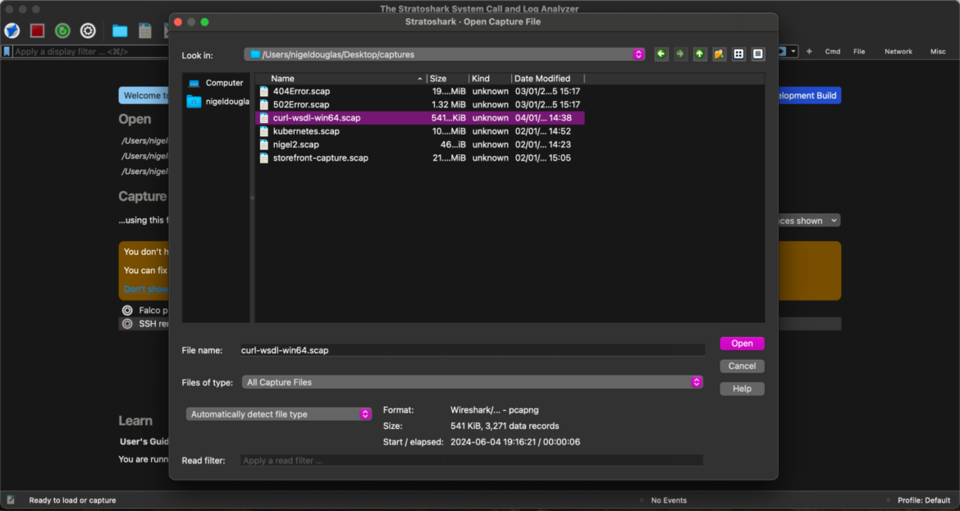Click the File filter button
960x511 pixels.
point(860,52)
